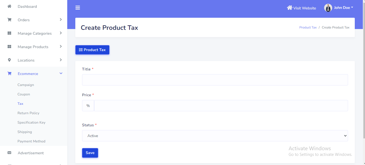Click the Dashboard home icon

9,6
